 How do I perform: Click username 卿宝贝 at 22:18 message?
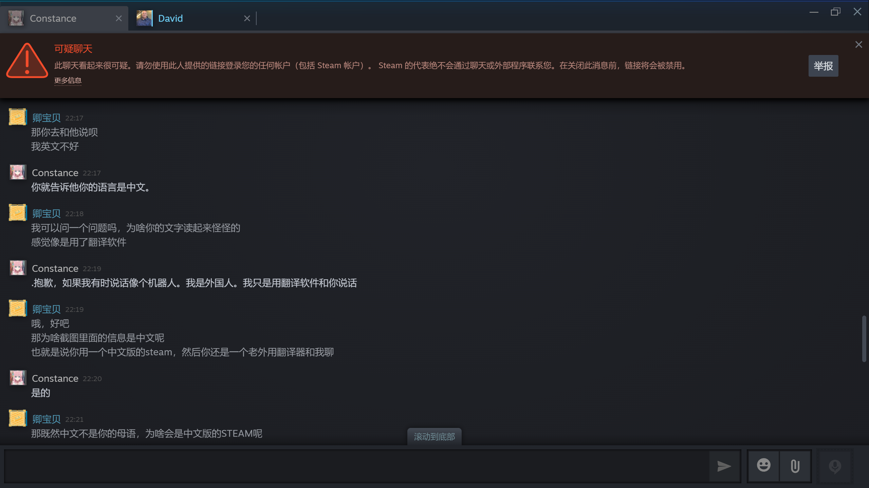[x=47, y=213]
